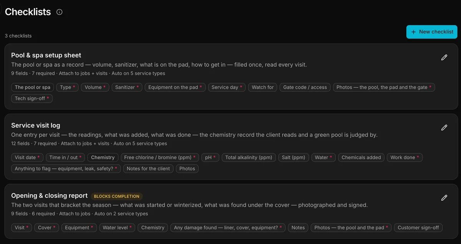Select the Service visit log title
The width and height of the screenshot is (461, 244).
36,125
